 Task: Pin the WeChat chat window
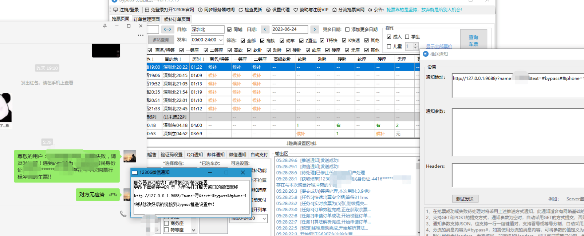(x=105, y=26)
